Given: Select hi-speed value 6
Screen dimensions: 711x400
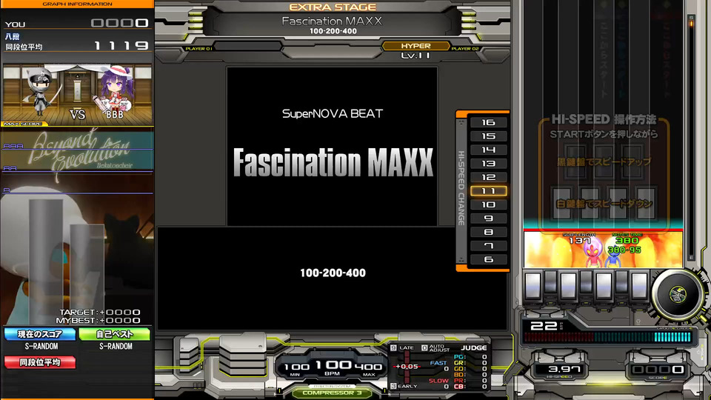Looking at the screenshot, I should [488, 259].
